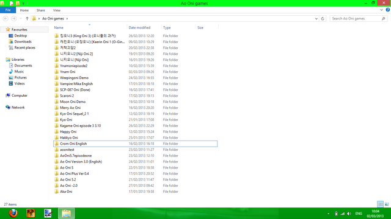Open recent locations dropdown arrow

point(21,19)
